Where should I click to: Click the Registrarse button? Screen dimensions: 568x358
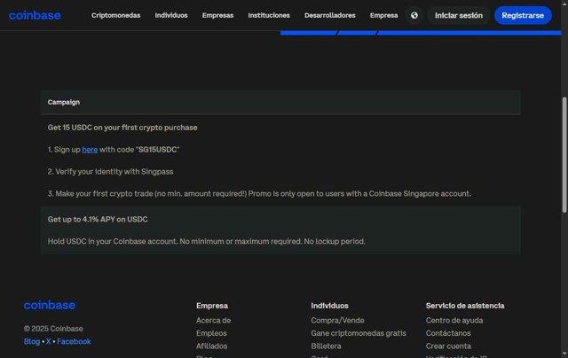pyautogui.click(x=523, y=16)
